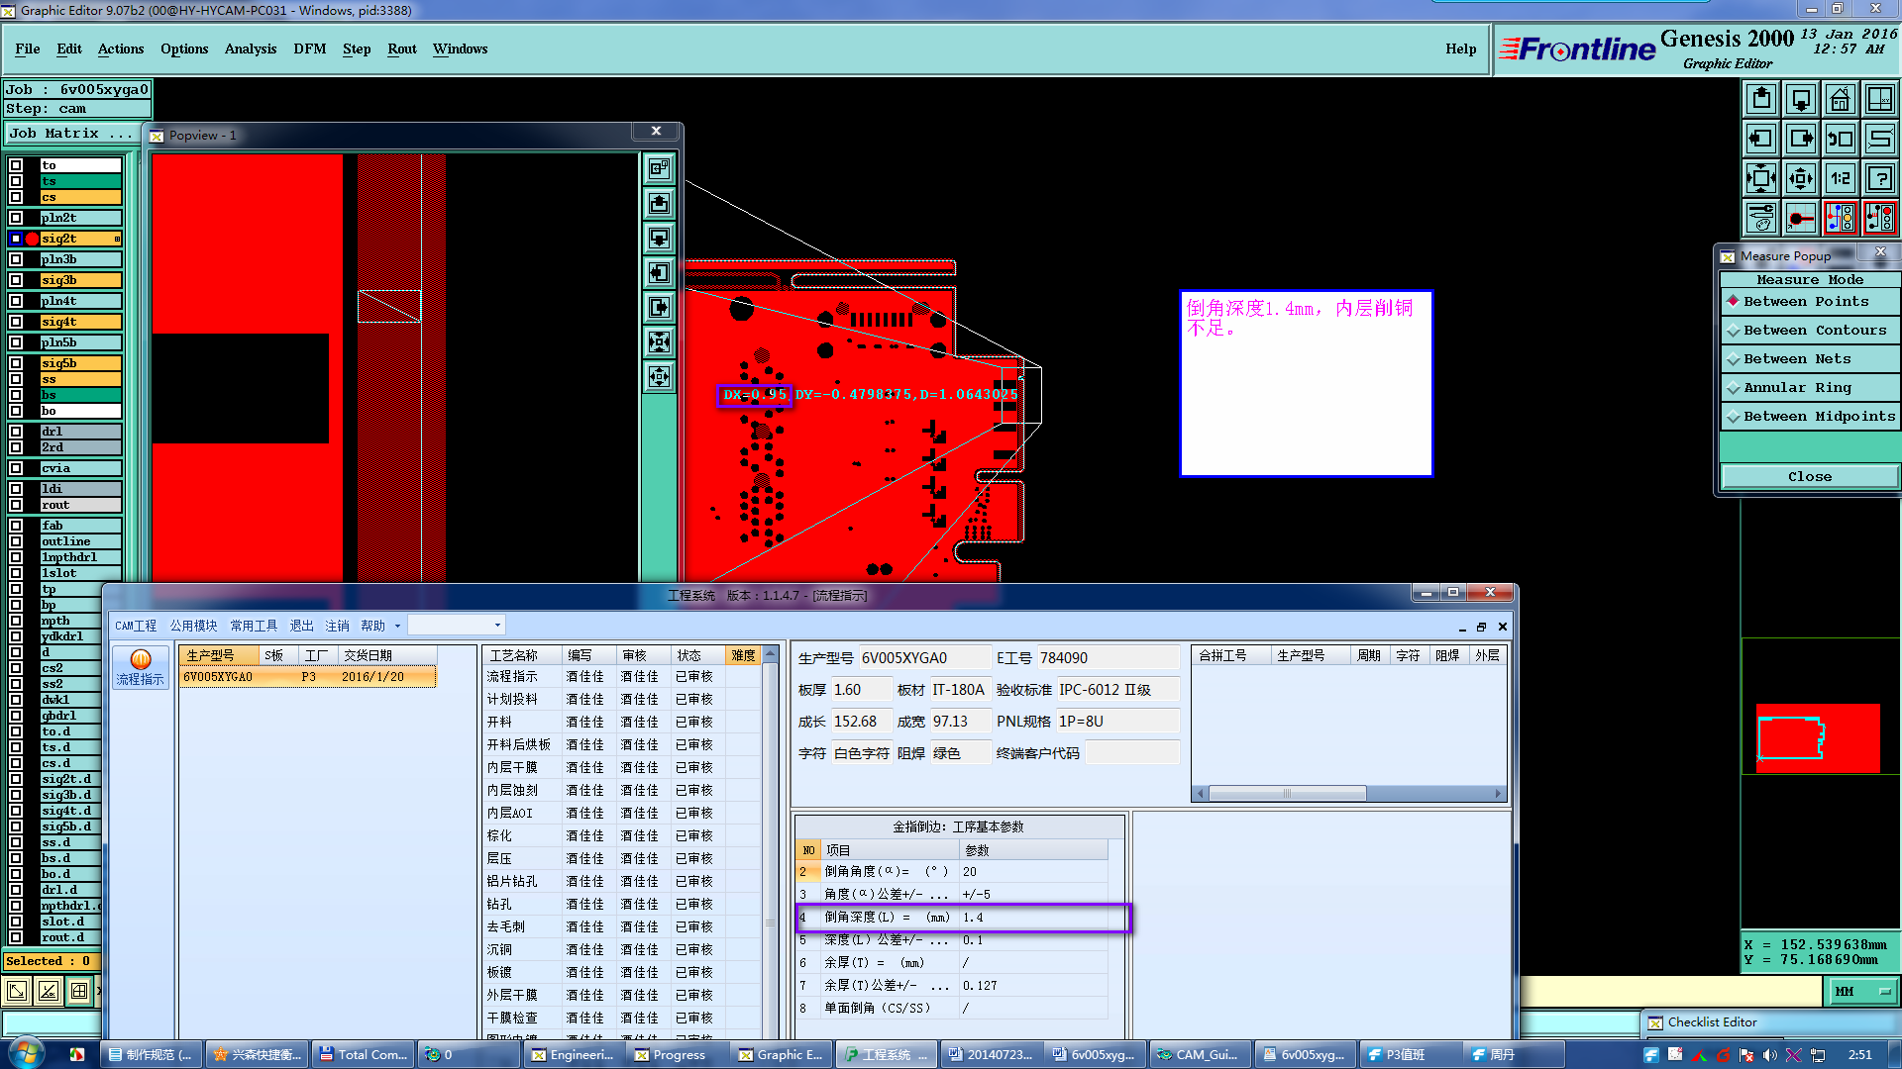Toggle display checkbox for layer sig3b
This screenshot has height=1069, width=1902.
tap(16, 280)
